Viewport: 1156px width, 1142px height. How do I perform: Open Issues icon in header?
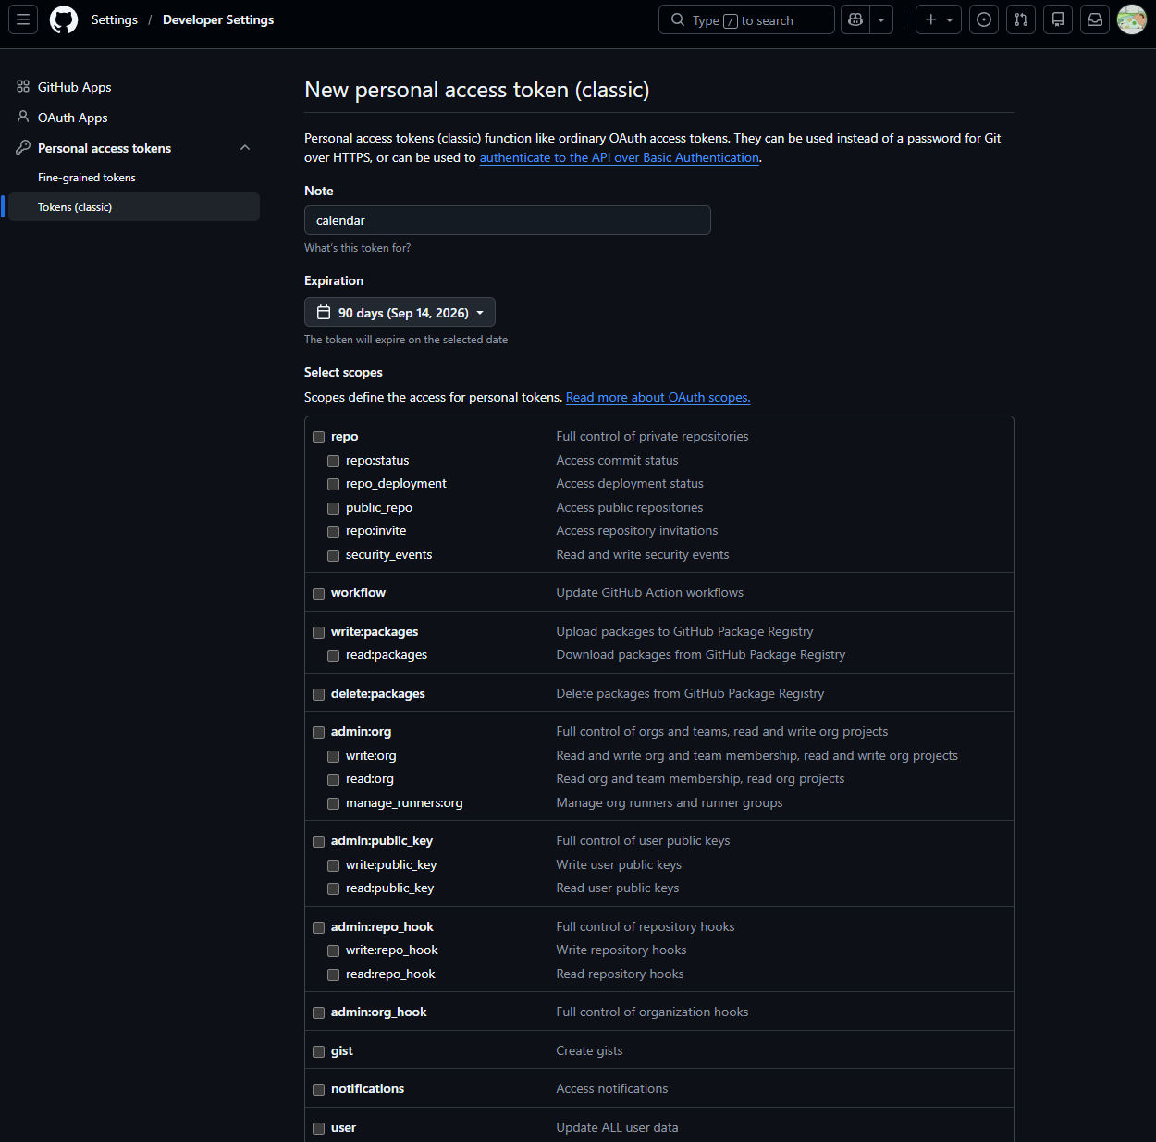point(984,19)
